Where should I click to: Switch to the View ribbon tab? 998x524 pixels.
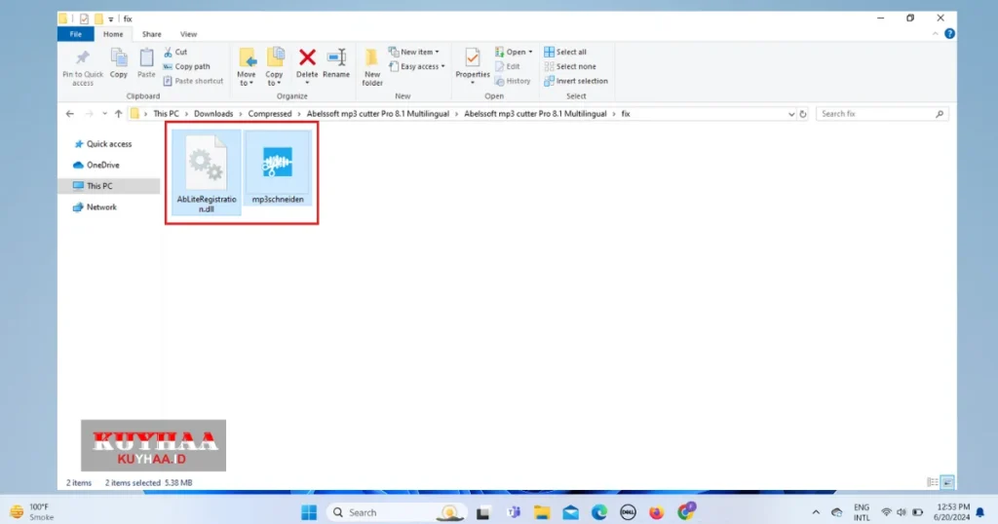coord(188,34)
